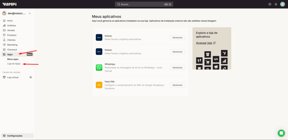Open the Vendas menu item
288x140 pixels.
[17, 30]
